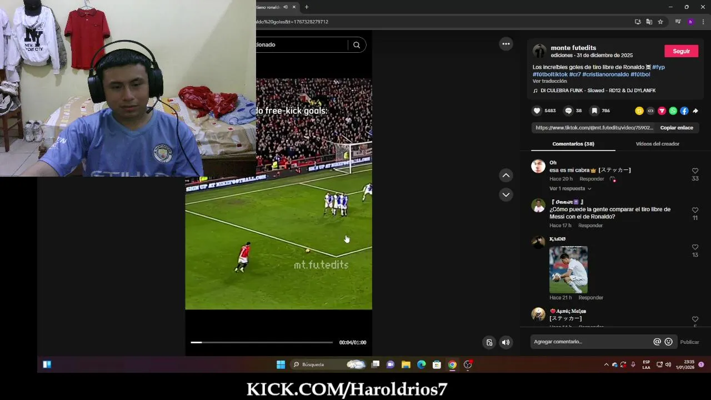Open Chrome three-dot menu

pos(703,22)
